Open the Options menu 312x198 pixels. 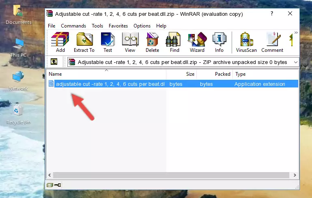tap(142, 26)
